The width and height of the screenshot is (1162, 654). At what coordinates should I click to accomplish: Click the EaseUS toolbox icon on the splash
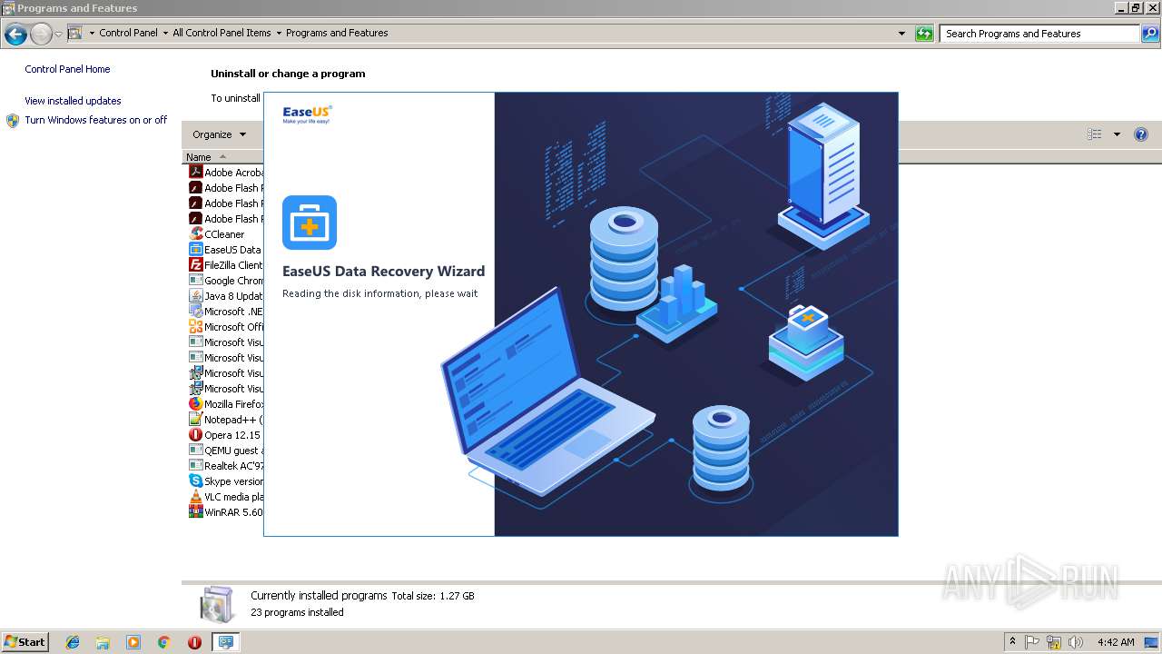310,223
